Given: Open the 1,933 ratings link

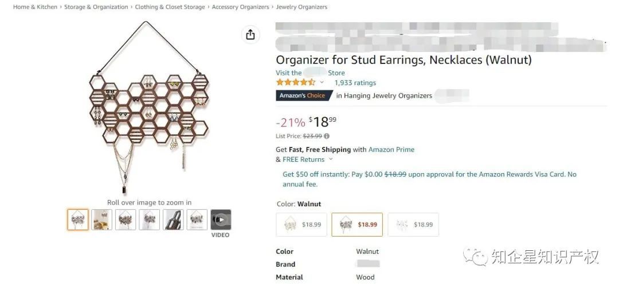Looking at the screenshot, I should click(x=355, y=83).
